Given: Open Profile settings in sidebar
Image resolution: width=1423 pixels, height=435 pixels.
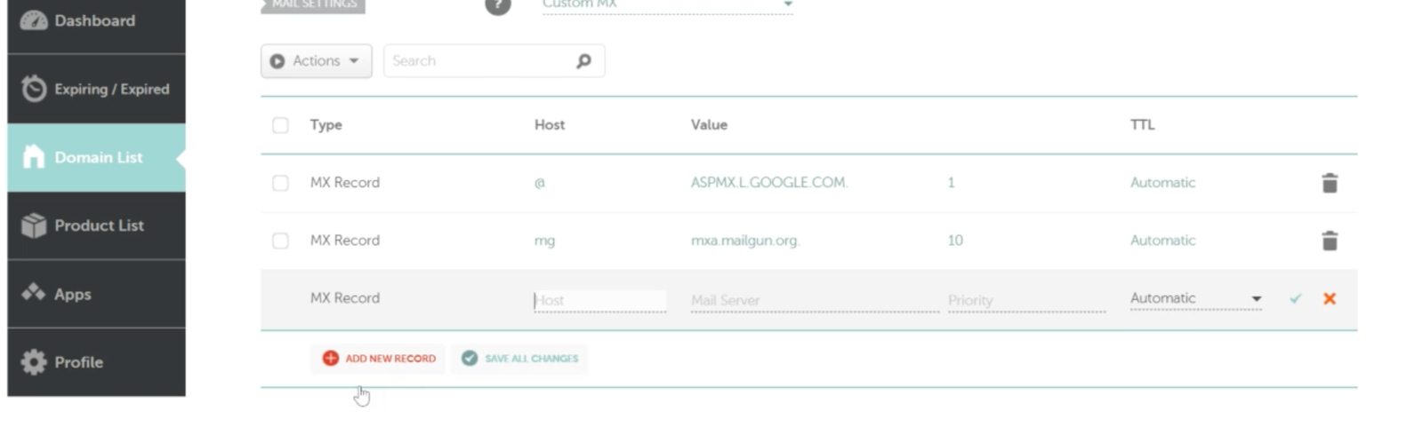Looking at the screenshot, I should click(x=96, y=362).
